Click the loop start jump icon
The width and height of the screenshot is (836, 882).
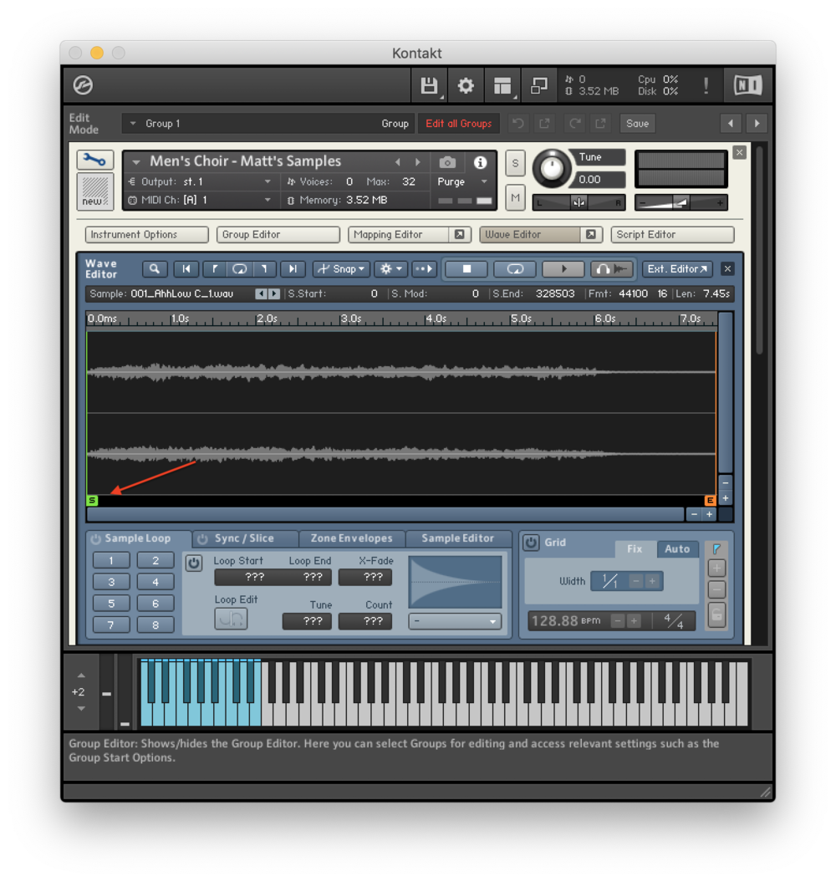[214, 269]
